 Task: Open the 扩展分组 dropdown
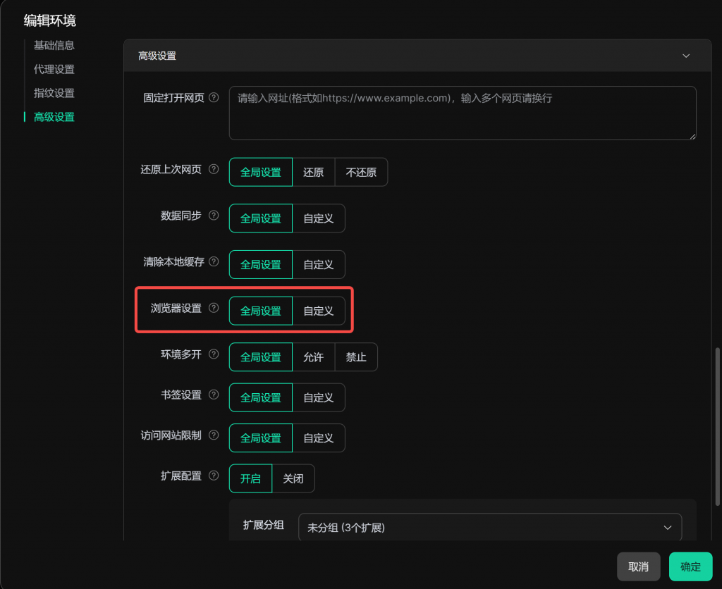490,528
